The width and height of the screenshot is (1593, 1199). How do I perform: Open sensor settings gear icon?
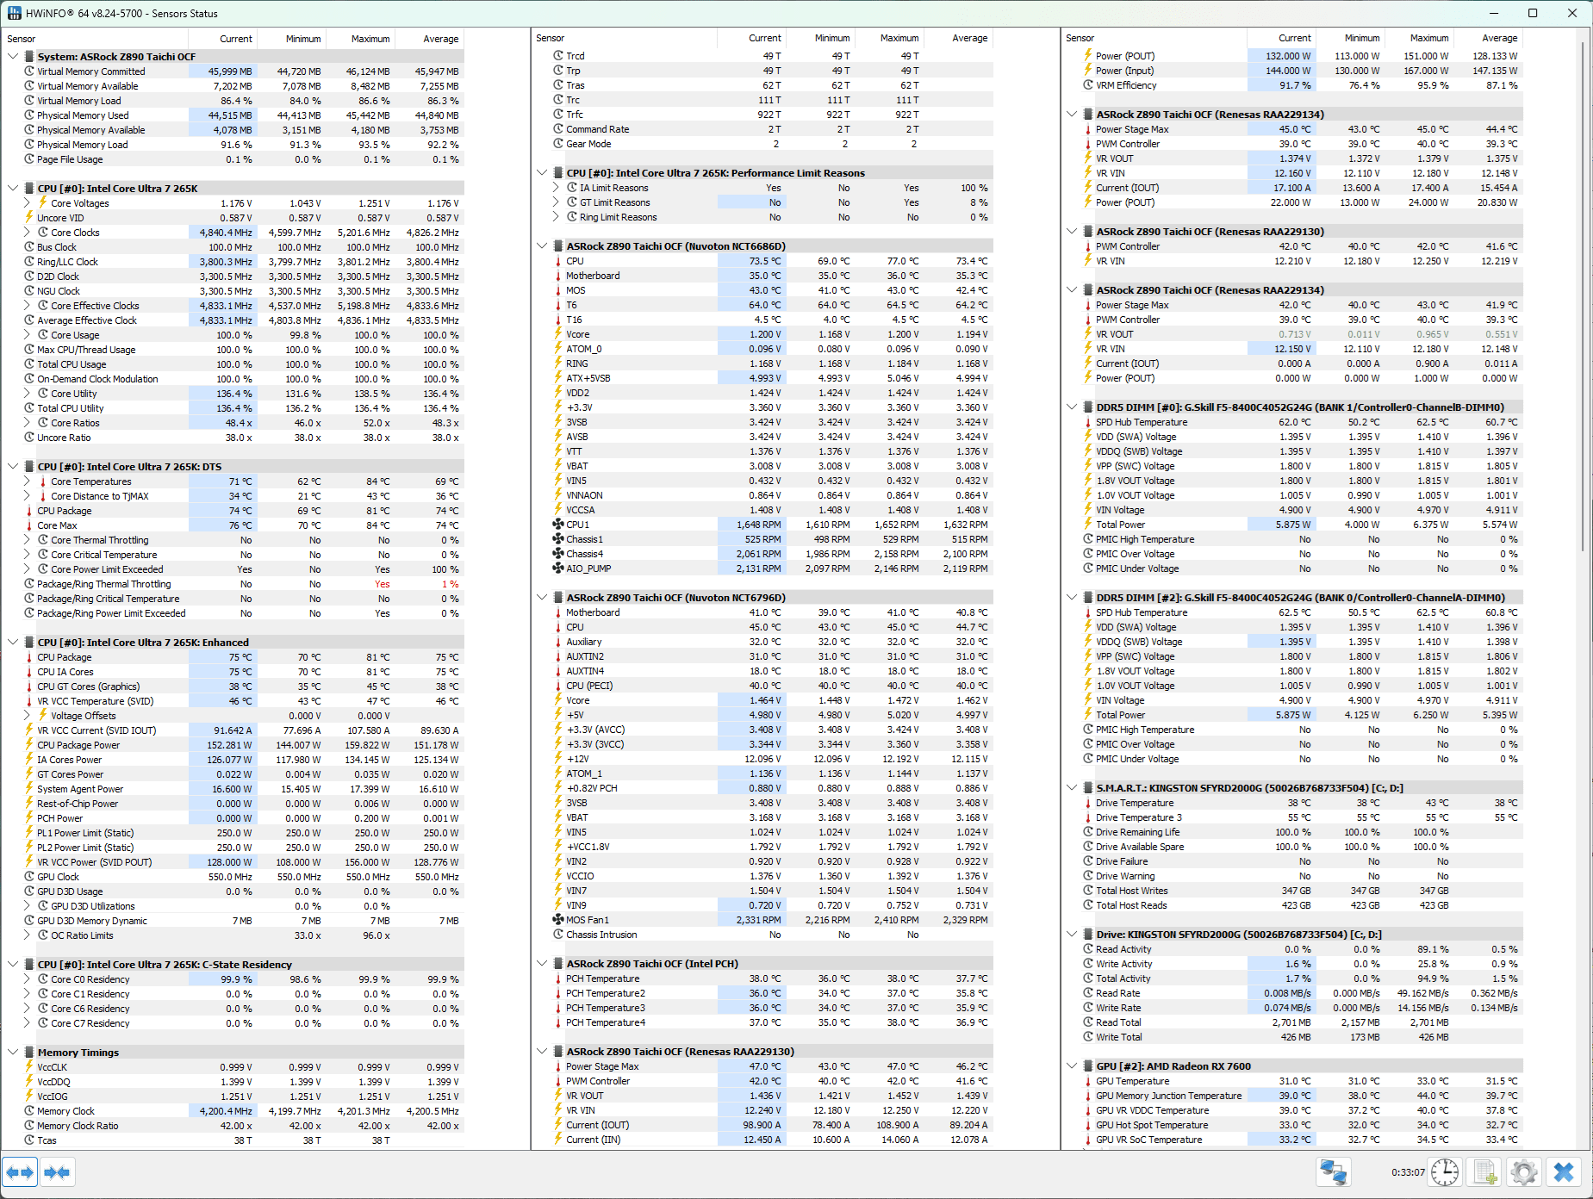[x=1524, y=1172]
